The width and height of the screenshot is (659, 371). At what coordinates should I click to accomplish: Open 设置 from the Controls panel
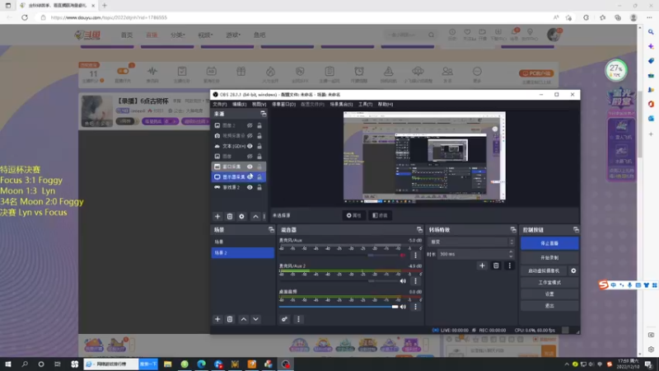point(549,294)
